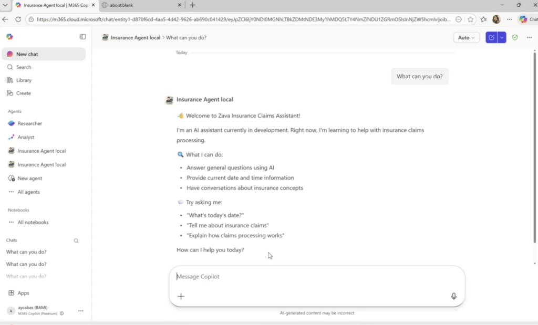Screen dimensions: 538x325
Task: Click the info icon beside M365 Copilot (Premium)
Action: click(62, 313)
